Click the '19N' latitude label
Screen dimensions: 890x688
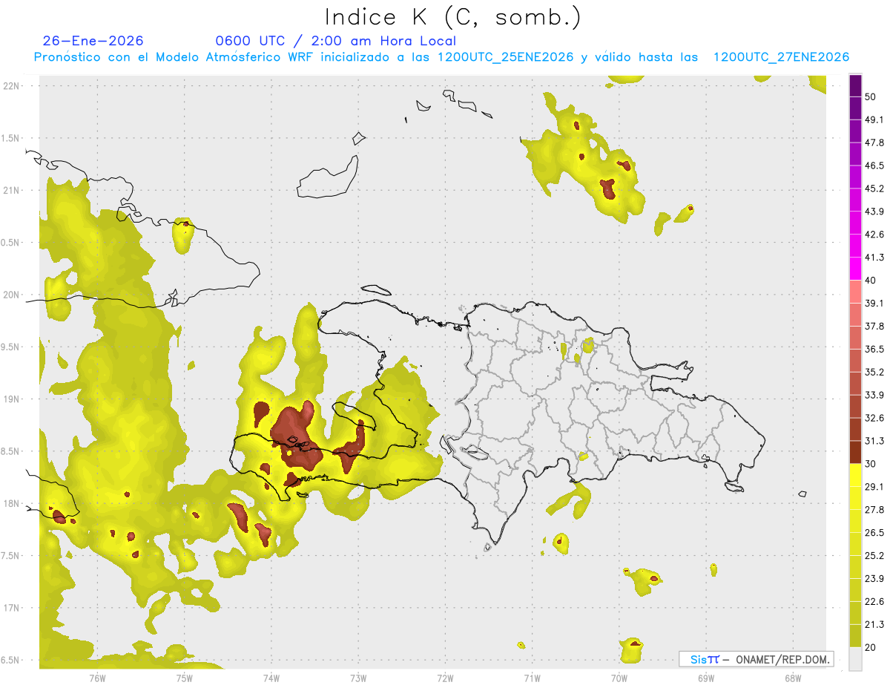tap(12, 399)
